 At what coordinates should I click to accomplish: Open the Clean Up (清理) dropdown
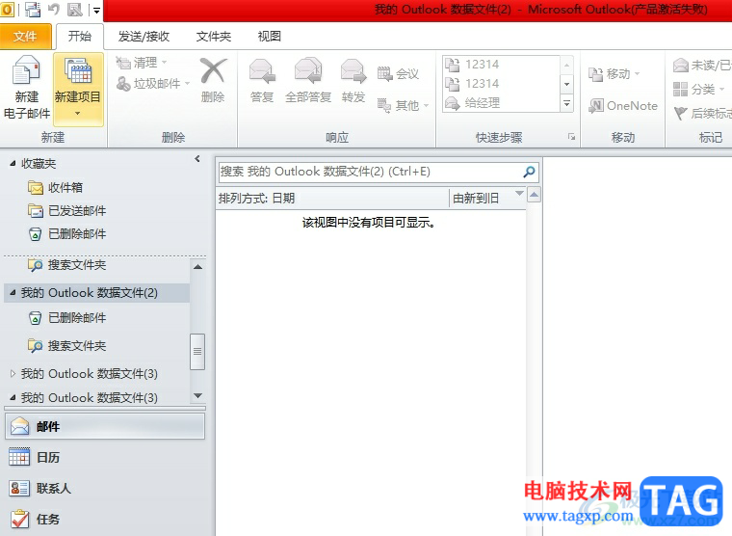coord(142,62)
